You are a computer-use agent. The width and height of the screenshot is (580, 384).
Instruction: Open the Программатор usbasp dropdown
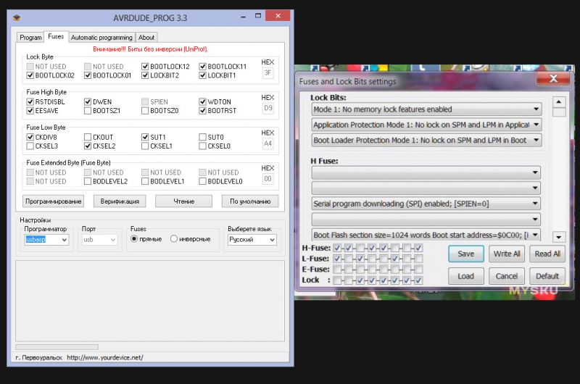pyautogui.click(x=46, y=240)
